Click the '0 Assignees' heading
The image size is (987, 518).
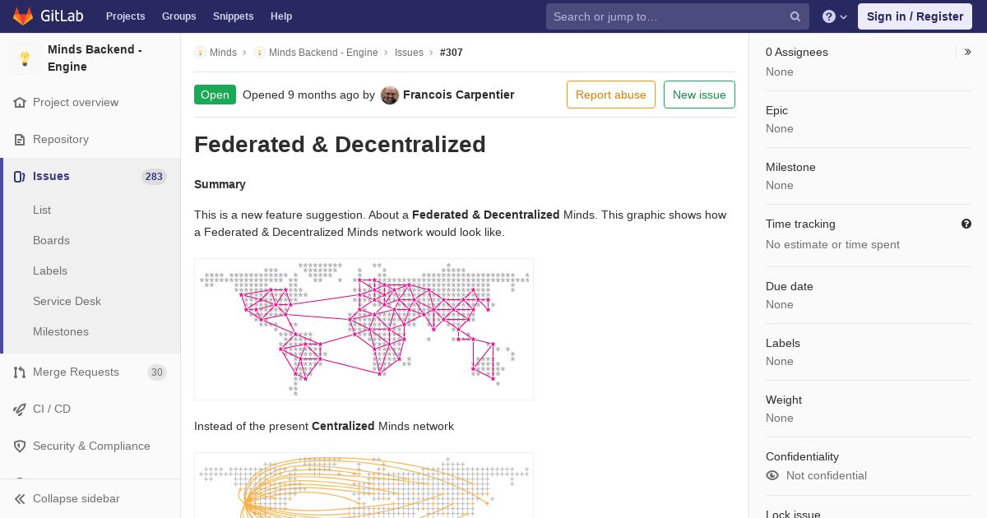(x=797, y=52)
